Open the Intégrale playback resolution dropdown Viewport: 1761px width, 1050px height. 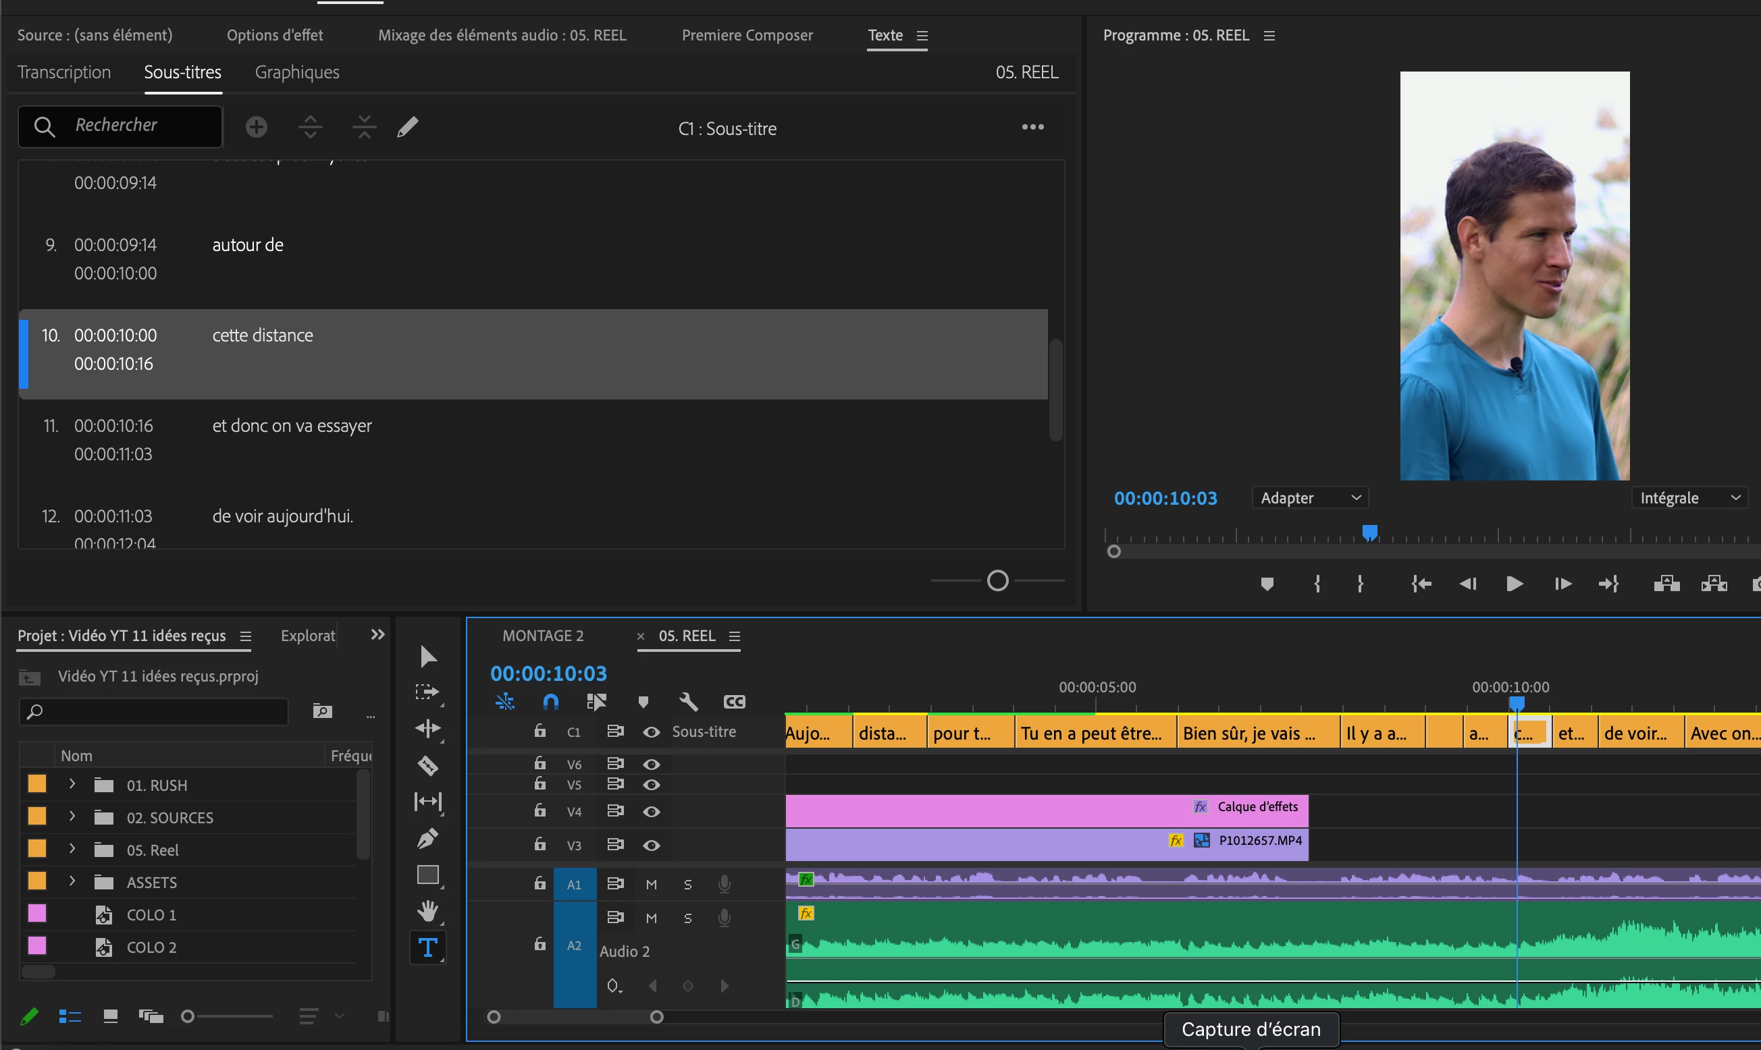pos(1689,497)
